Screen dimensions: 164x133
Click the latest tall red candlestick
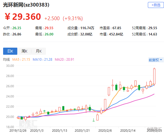pos(154,77)
